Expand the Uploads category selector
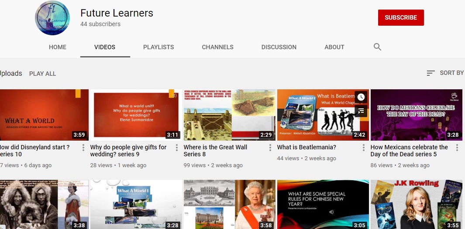Image resolution: width=465 pixels, height=229 pixels. click(11, 74)
